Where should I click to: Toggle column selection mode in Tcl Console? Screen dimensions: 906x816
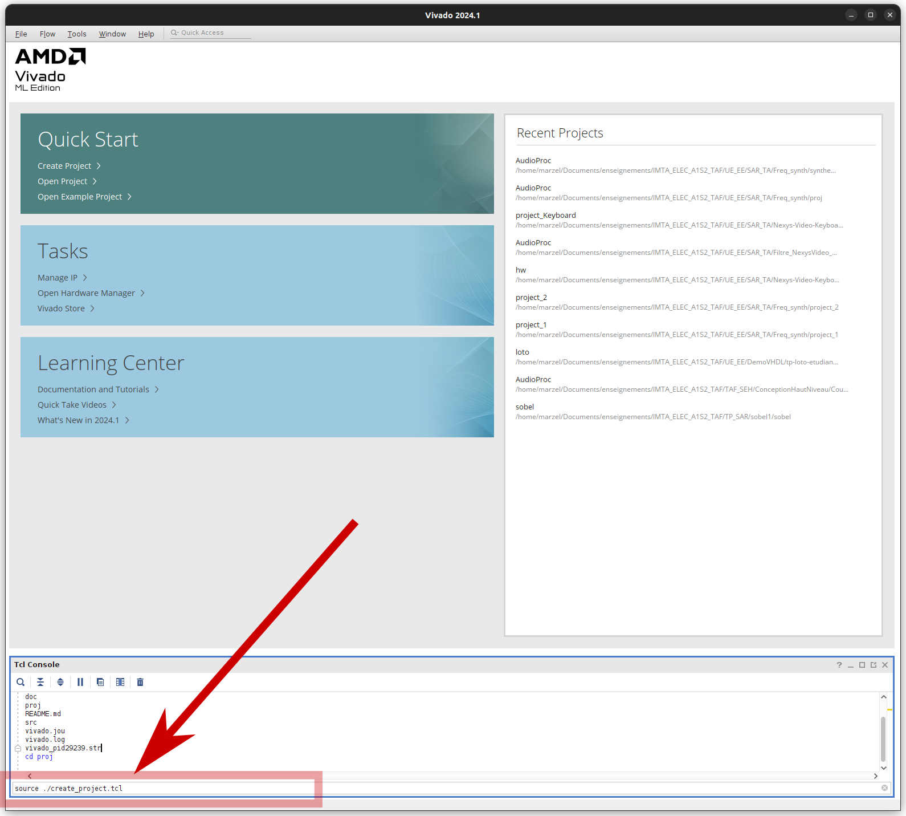pyautogui.click(x=120, y=682)
